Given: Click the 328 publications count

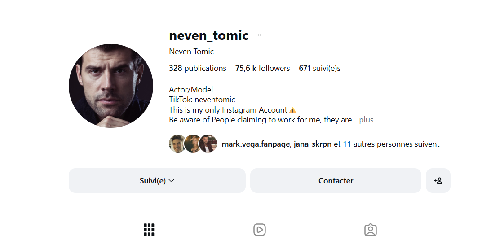Looking at the screenshot, I should pyautogui.click(x=197, y=68).
